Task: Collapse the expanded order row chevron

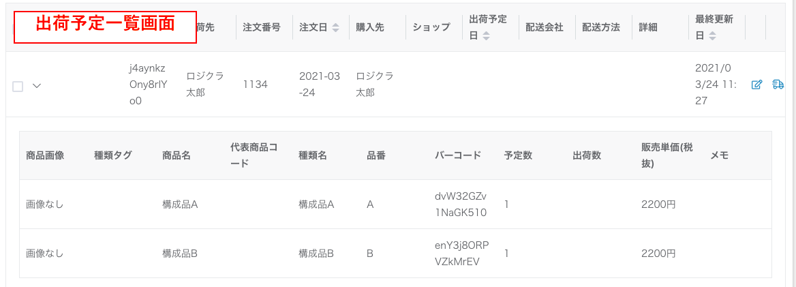Action: (37, 86)
